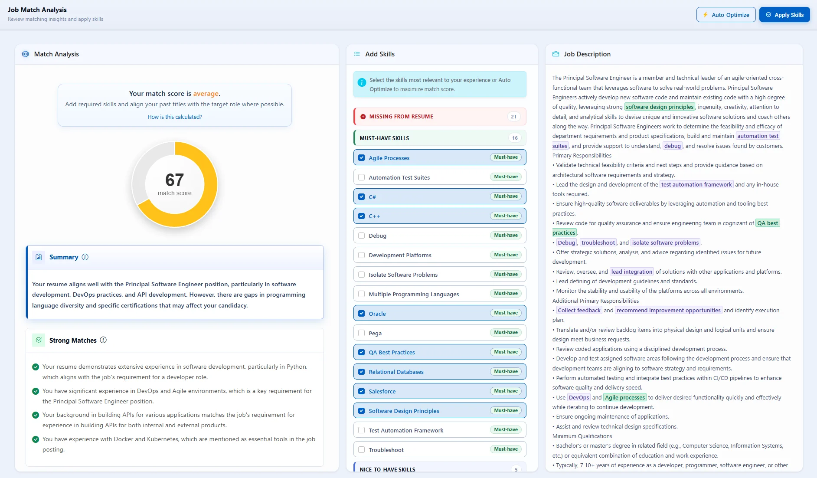Click the blue info icon in tip banner

tap(362, 82)
